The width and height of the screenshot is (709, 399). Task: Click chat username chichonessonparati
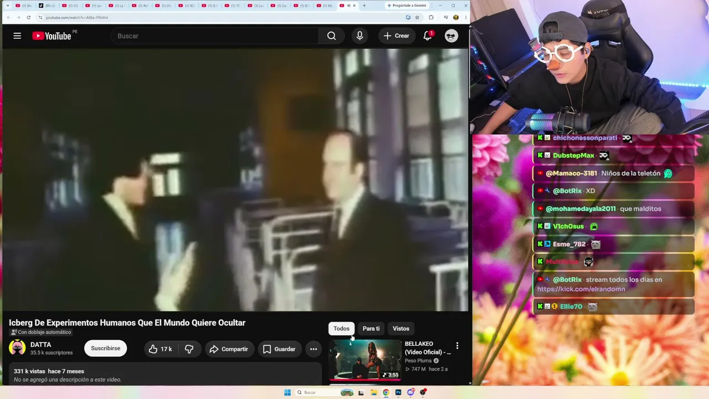click(x=584, y=138)
